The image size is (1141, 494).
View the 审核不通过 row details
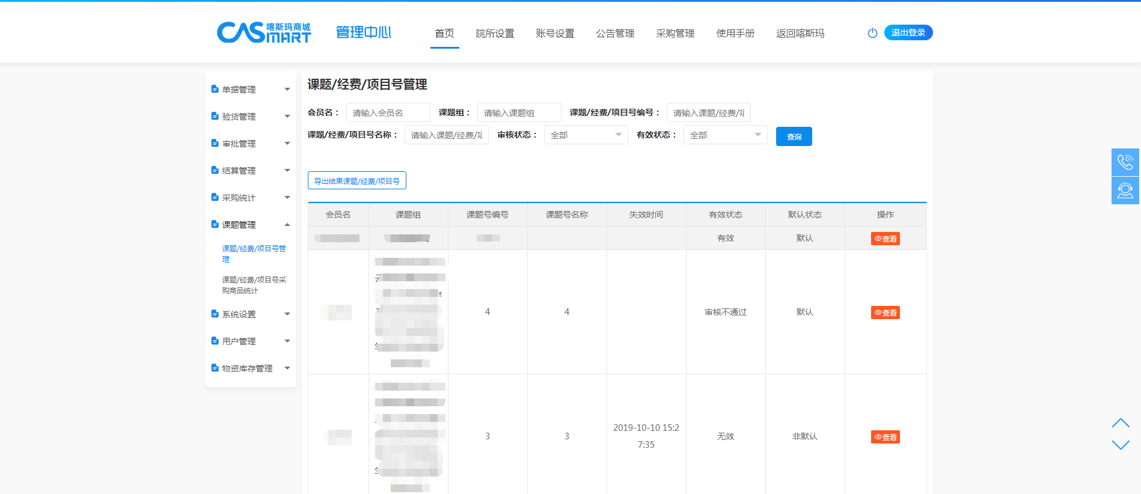(x=885, y=313)
